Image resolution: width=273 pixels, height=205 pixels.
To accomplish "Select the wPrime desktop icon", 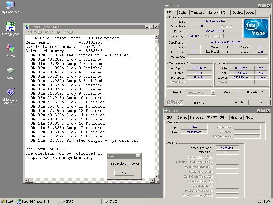I will pyautogui.click(x=10, y=50).
